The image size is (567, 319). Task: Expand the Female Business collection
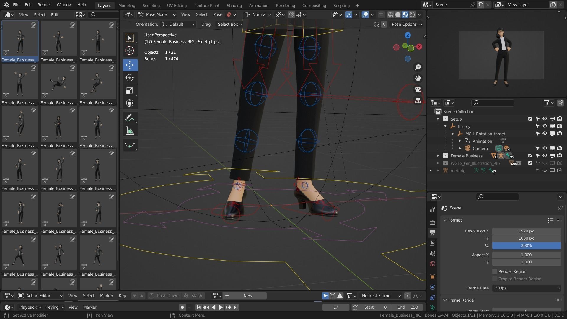pos(438,156)
